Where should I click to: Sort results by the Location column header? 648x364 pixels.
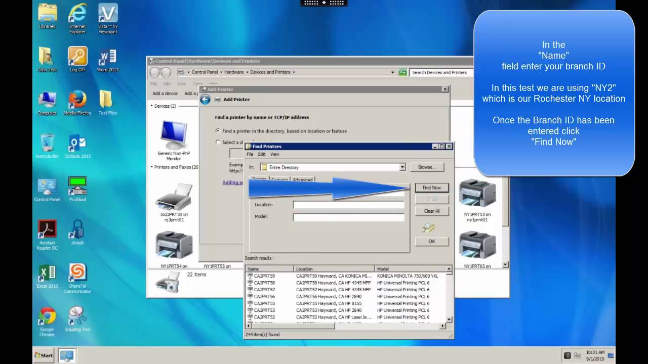(x=334, y=269)
